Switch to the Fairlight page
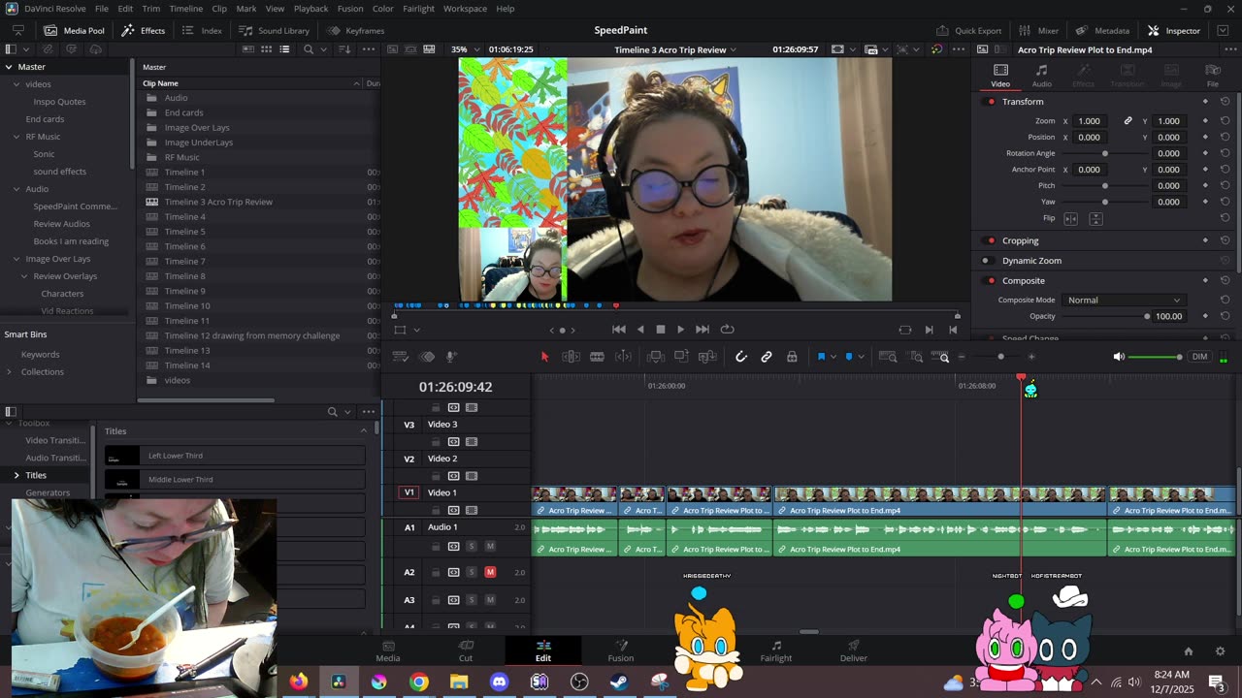This screenshot has width=1242, height=698. point(775,650)
